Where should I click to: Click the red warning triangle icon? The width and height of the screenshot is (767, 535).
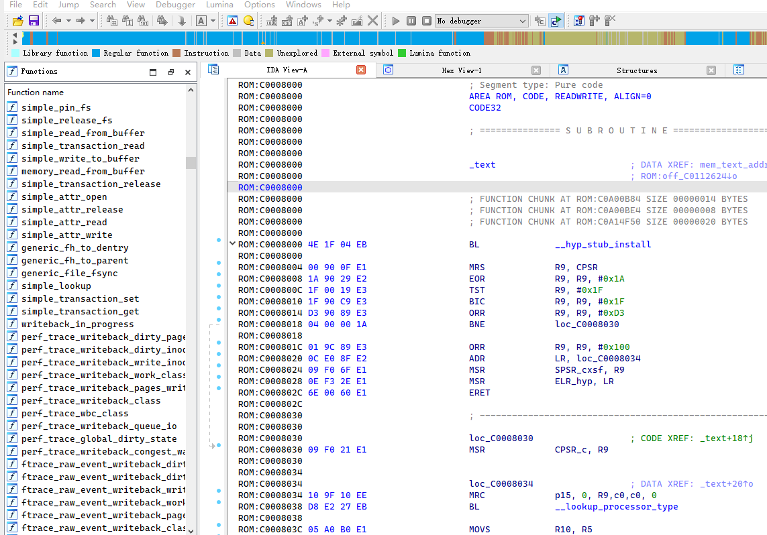(x=232, y=21)
